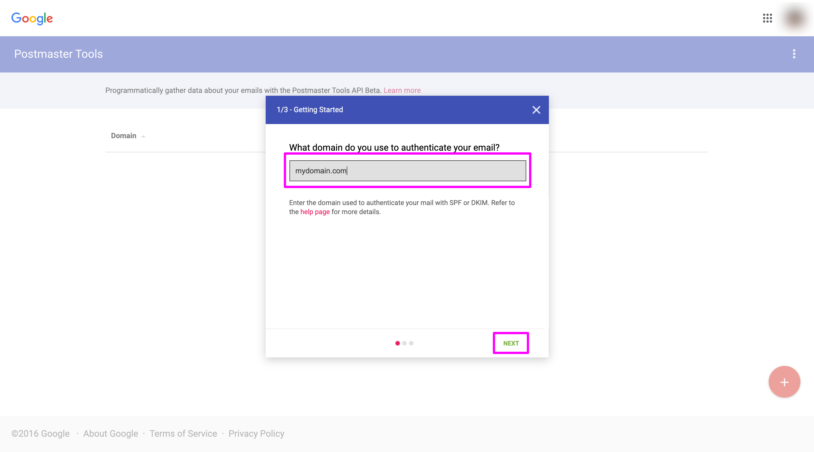Toggle the getting started dialog closed
The width and height of the screenshot is (814, 452).
(536, 110)
